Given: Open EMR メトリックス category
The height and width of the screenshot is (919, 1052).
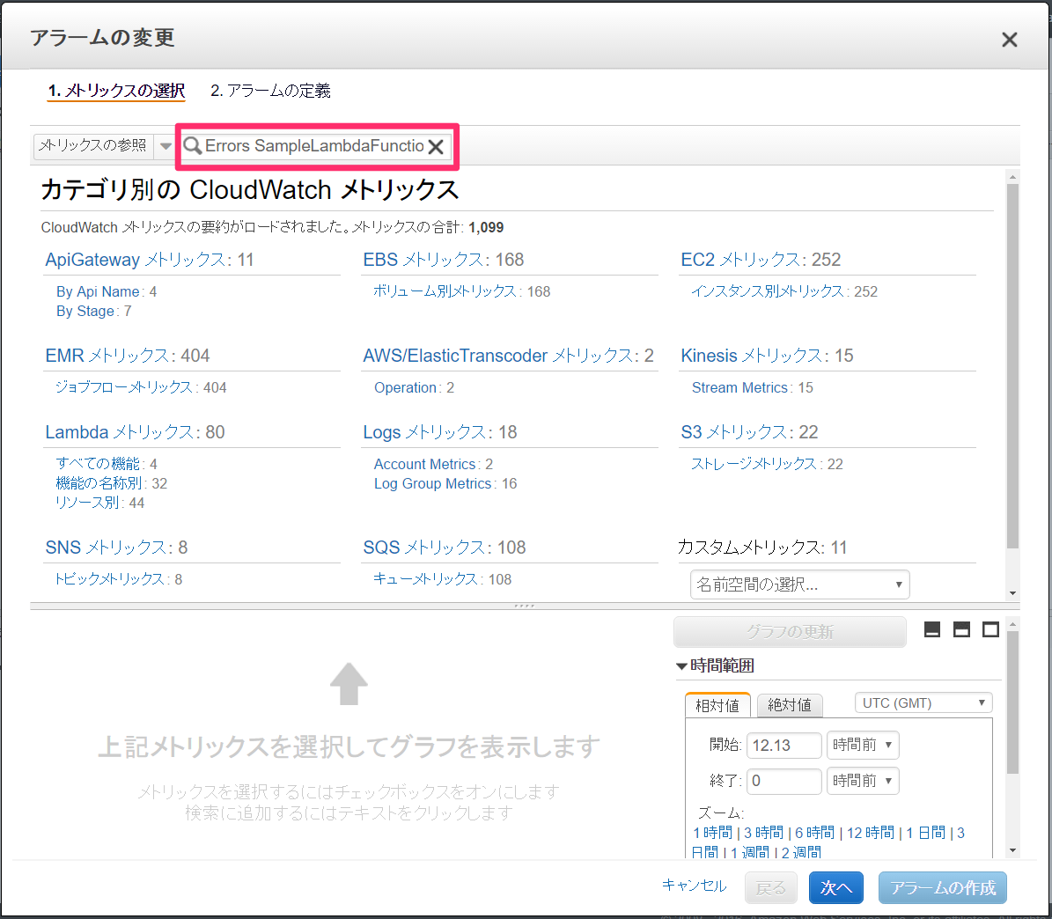Looking at the screenshot, I should tap(107, 356).
